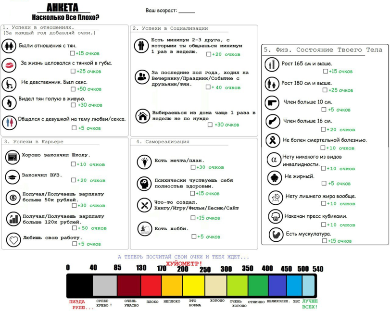Tick the '+50 очков' box for 'Не девственник'

coord(73,89)
